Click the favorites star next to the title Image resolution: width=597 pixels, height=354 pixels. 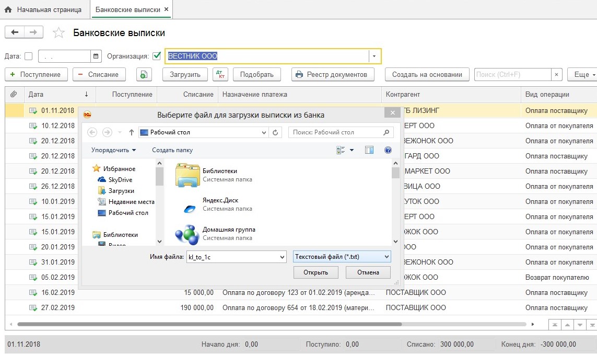[59, 33]
